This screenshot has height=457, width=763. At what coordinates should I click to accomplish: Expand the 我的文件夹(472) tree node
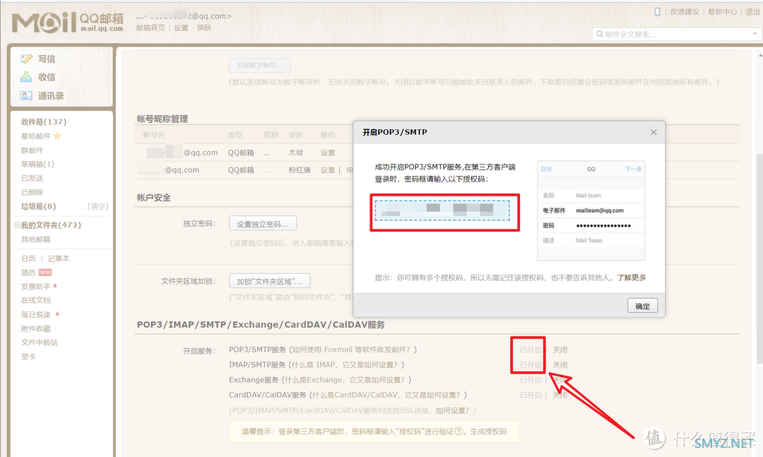pos(17,225)
